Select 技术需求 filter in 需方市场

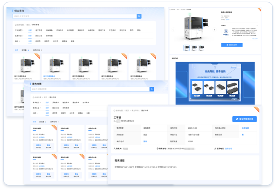pyautogui.click(x=86, y=102)
